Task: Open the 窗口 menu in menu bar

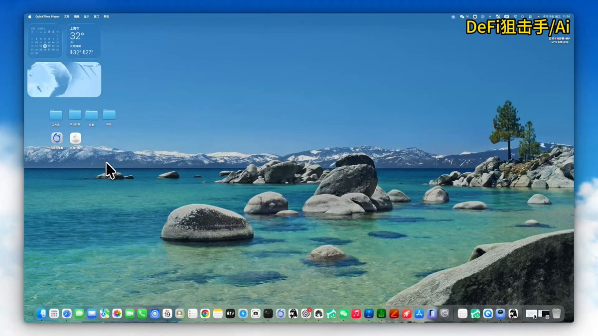Action: point(97,16)
